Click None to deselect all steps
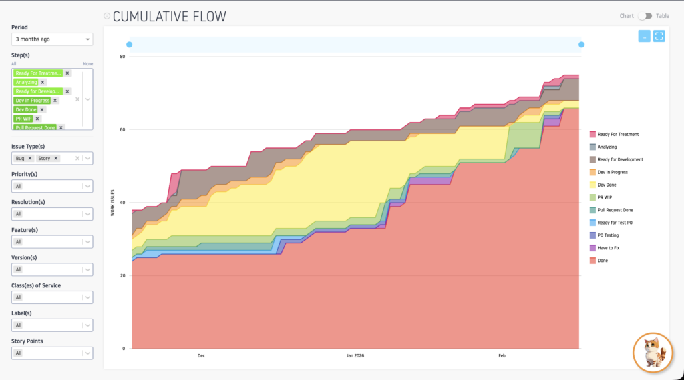Screen dimensions: 684x380 coord(88,64)
